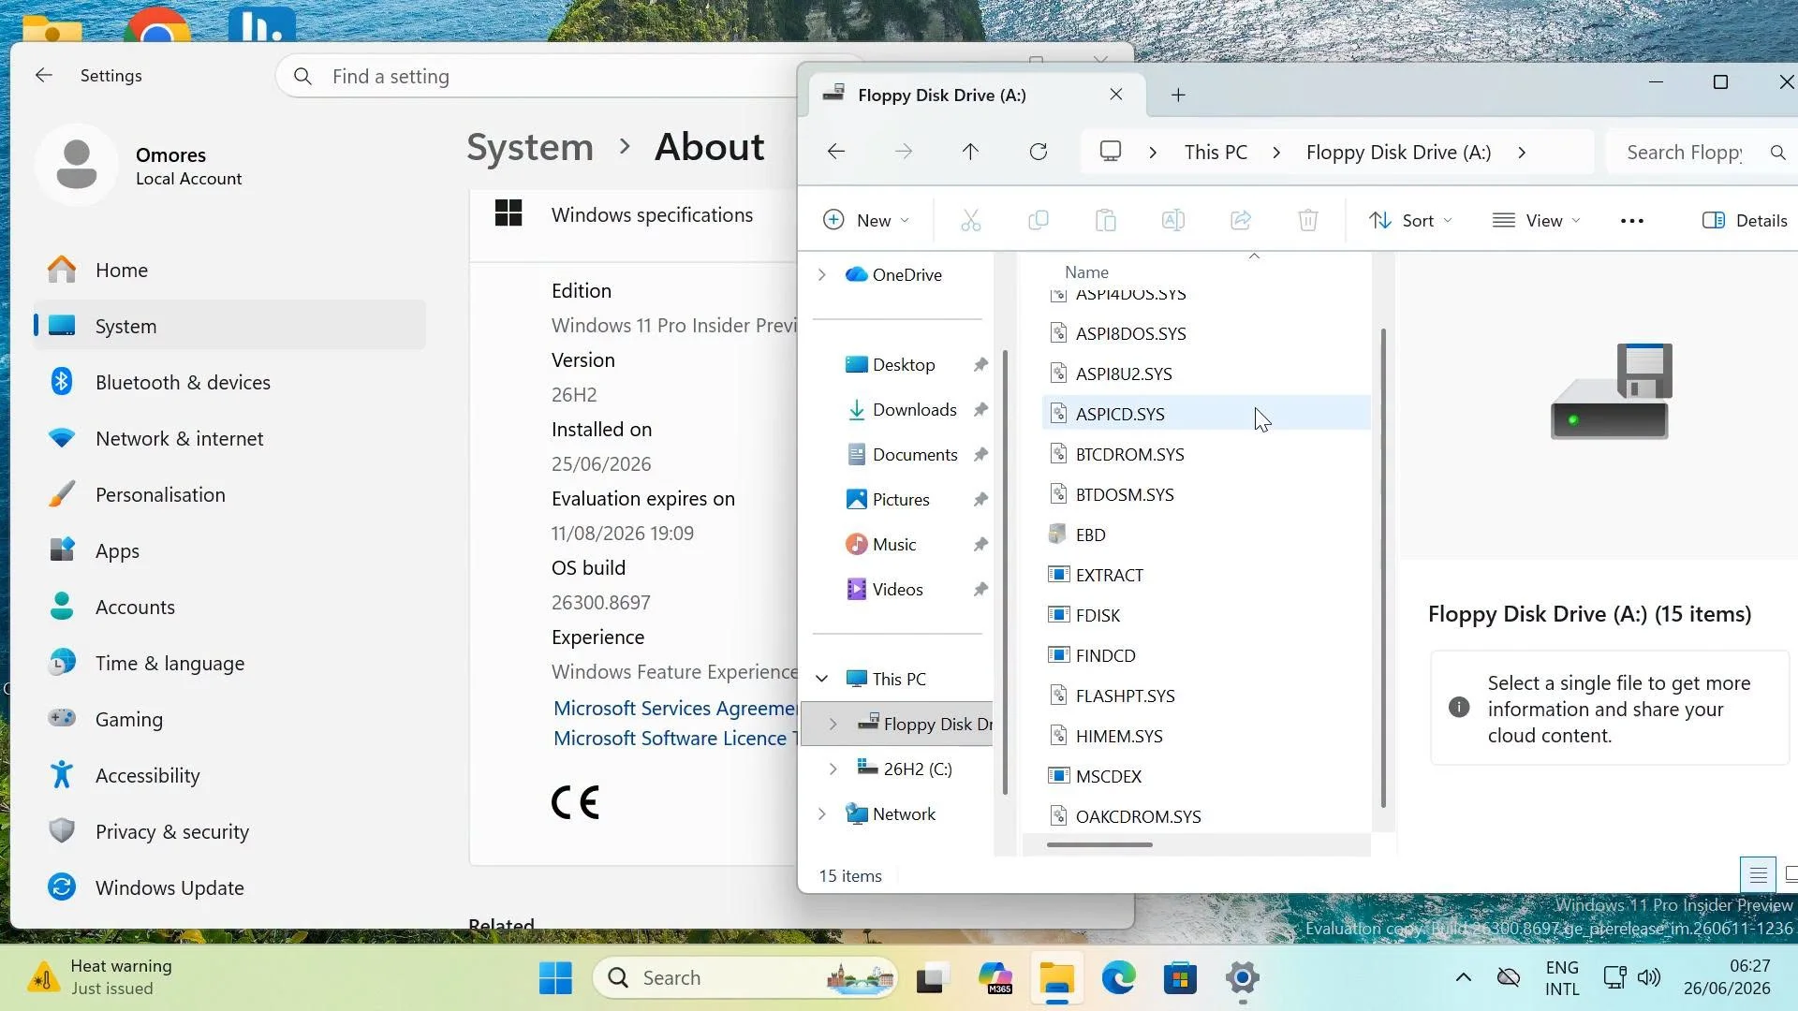Screen dimensions: 1798x1011
Task: Go up one folder level in File Explorer
Action: [x=970, y=152]
